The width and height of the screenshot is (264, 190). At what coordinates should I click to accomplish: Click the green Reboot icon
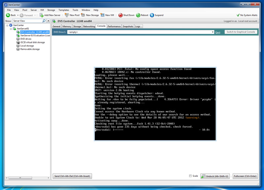[138, 15]
